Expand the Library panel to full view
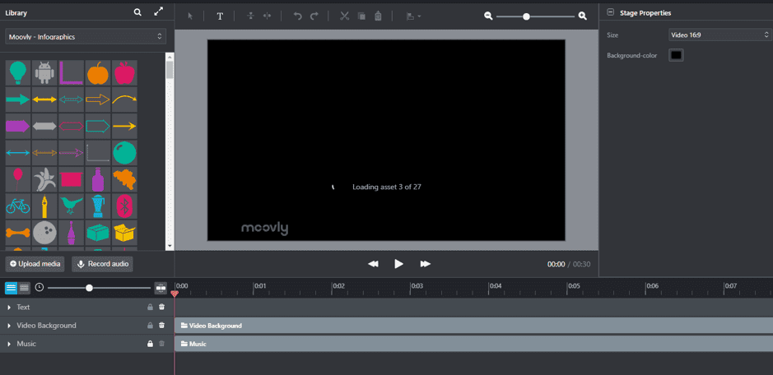773x375 pixels. tap(158, 12)
